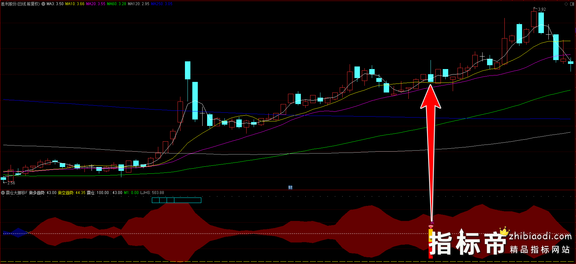Image resolution: width=576 pixels, height=264 pixels.
Task: Expand the 震仓大挪移F indicator dropdown arrow
Action: 3,193
